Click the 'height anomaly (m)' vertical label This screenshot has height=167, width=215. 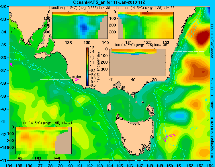[x=98, y=67]
